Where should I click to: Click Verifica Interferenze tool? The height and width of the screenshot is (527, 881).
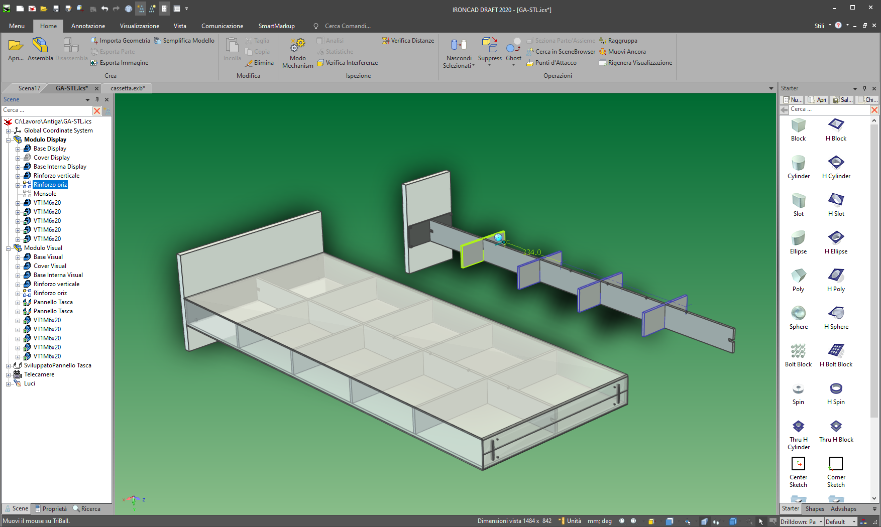[348, 63]
